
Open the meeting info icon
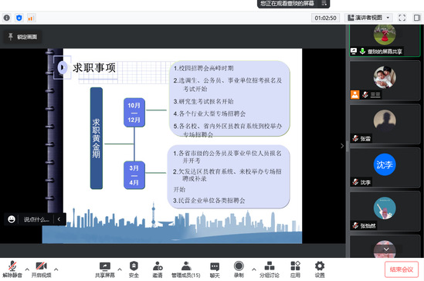coord(7,18)
